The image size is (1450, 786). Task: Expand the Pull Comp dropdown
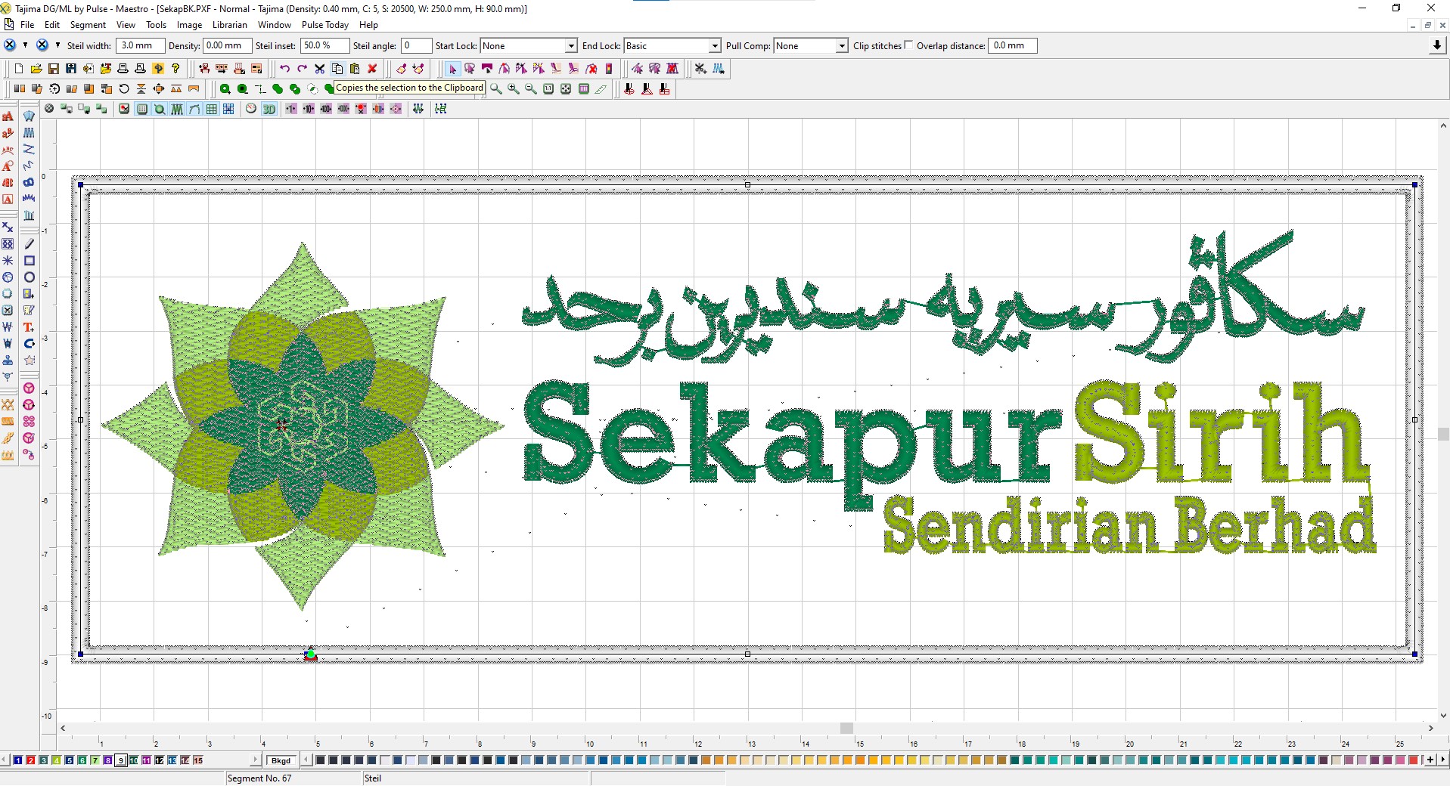[x=842, y=46]
